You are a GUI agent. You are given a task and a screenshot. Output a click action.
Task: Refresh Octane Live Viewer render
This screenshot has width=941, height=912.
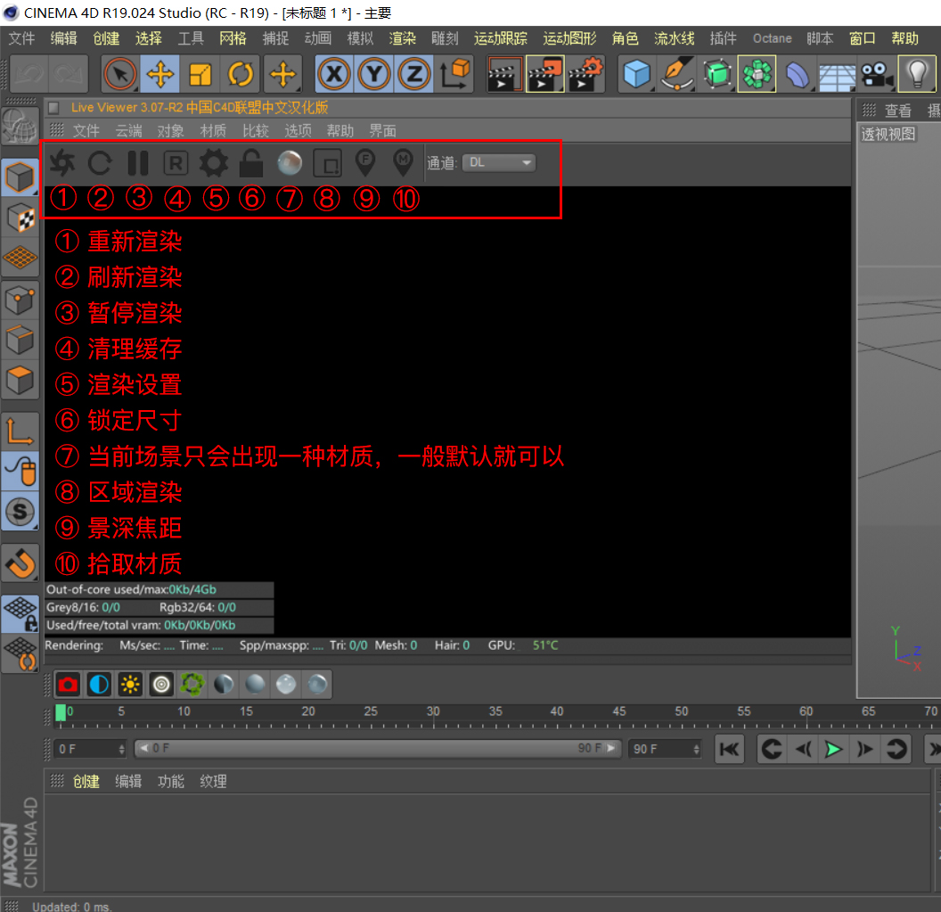[100, 163]
